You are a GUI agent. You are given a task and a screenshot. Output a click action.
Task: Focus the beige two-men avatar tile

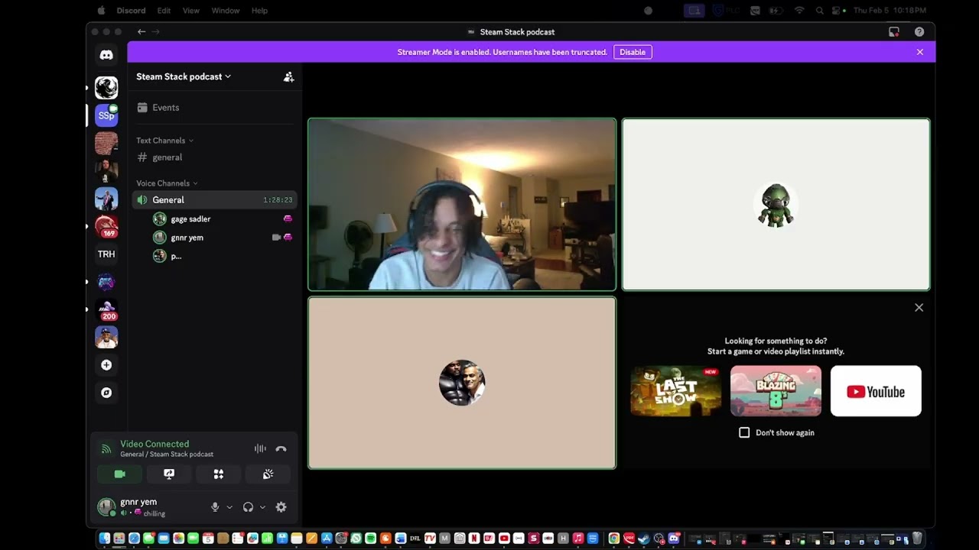point(462,383)
